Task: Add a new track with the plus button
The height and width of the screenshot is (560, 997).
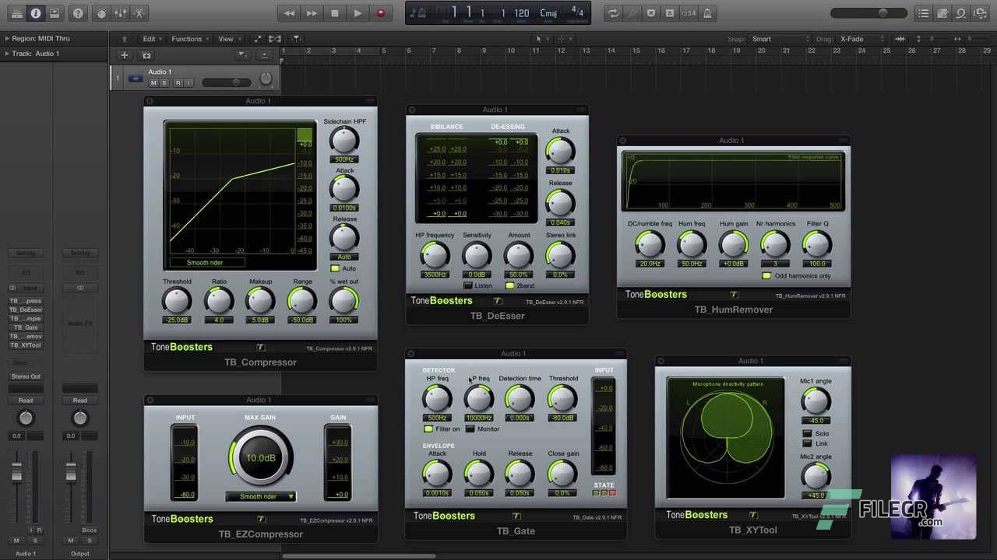Action: point(124,55)
